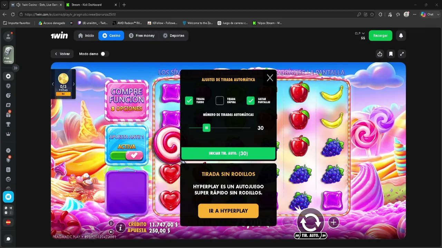Click the Volver back button
Viewport: 442px width, 248px height.
(63, 54)
